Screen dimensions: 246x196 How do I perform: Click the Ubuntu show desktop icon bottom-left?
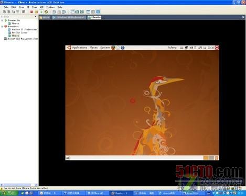tap(68, 158)
